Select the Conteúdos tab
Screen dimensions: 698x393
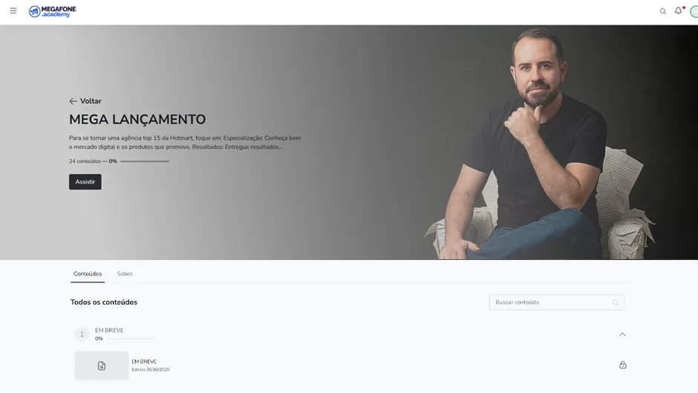coord(88,273)
